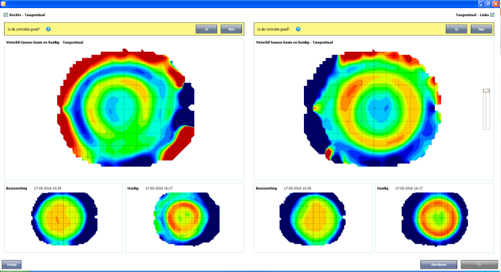Click the left eye 'Is de centratie goed?' text

click(x=273, y=30)
